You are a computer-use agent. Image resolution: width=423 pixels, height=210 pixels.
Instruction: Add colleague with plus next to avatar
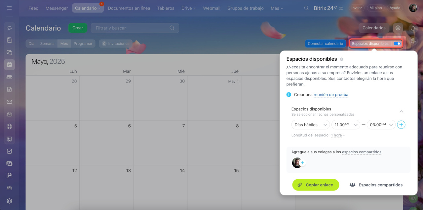pos(302,163)
